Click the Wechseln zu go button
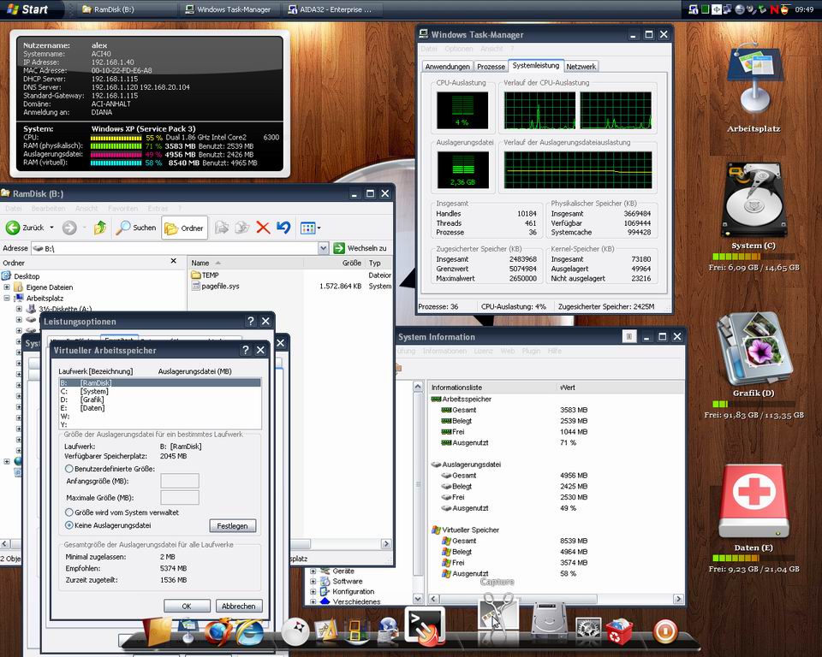 tap(360, 248)
